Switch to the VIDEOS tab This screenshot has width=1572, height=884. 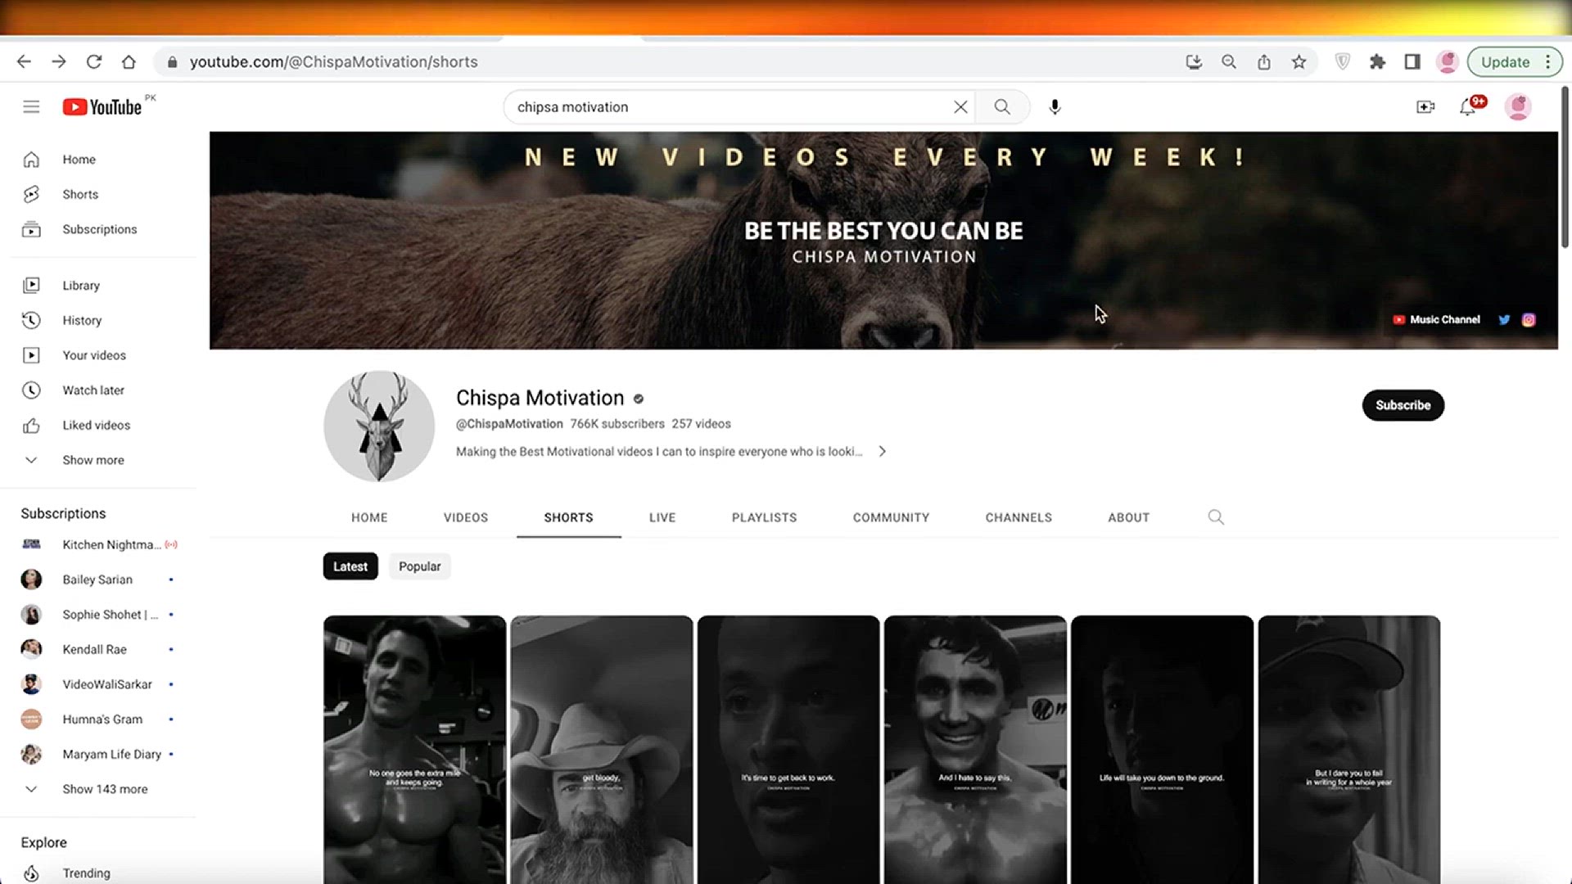coord(466,517)
